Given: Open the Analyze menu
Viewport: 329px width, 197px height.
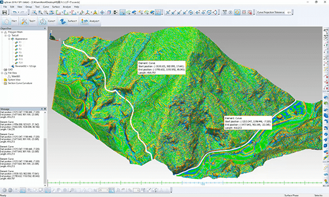Looking at the screenshot, I should [x=67, y=7].
